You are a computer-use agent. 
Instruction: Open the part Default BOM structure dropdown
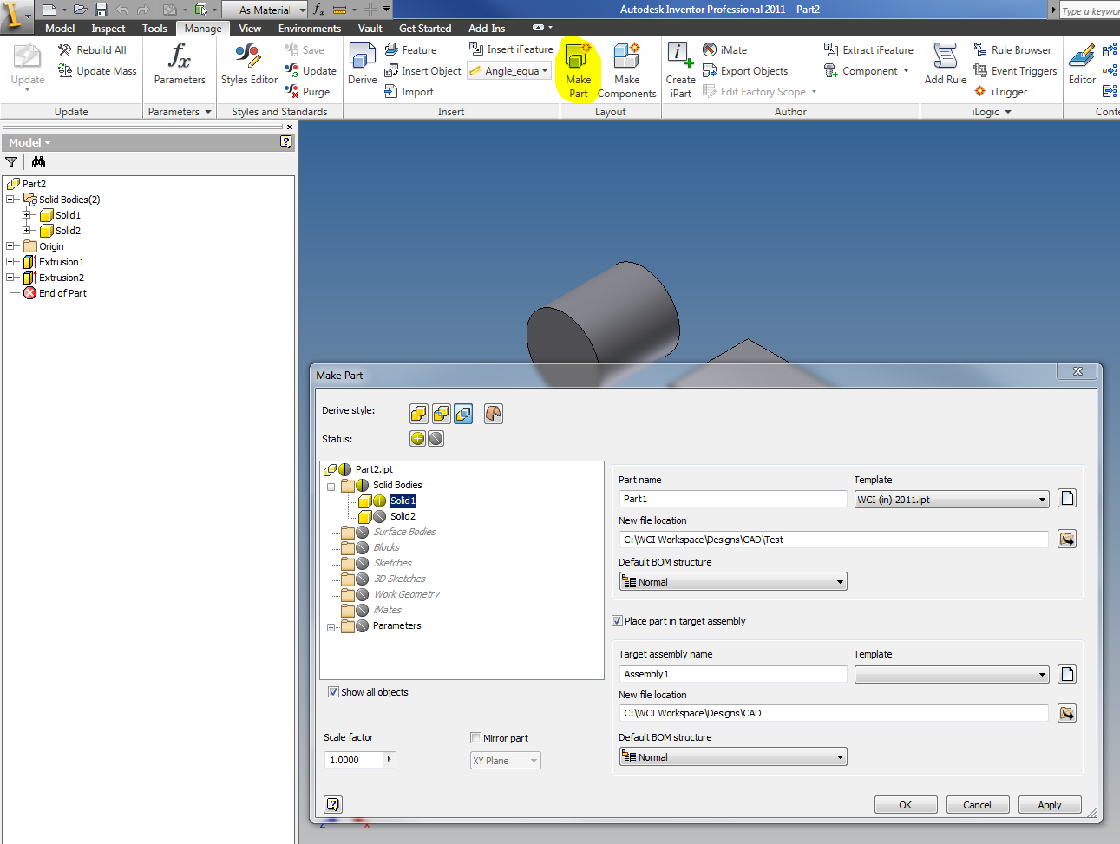click(733, 582)
